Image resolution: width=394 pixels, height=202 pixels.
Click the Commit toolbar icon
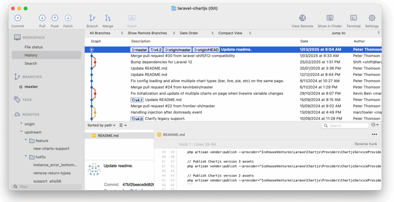click(x=18, y=18)
